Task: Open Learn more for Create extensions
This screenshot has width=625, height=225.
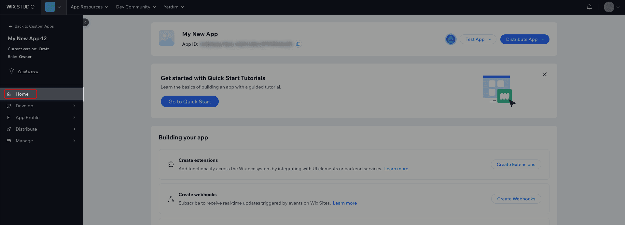Action: (396, 169)
